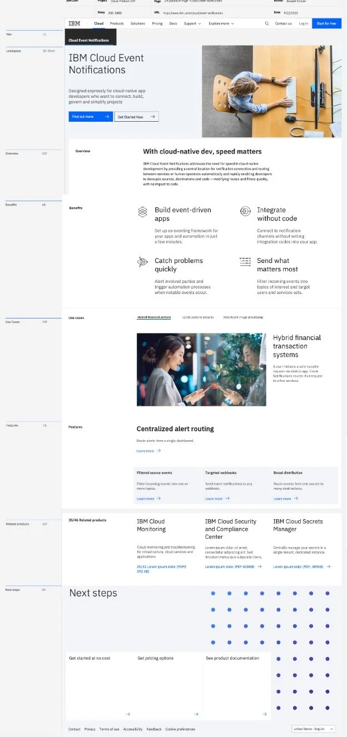This screenshot has width=347, height=737.
Task: Open Docs in the navigation bar
Action: point(173,23)
